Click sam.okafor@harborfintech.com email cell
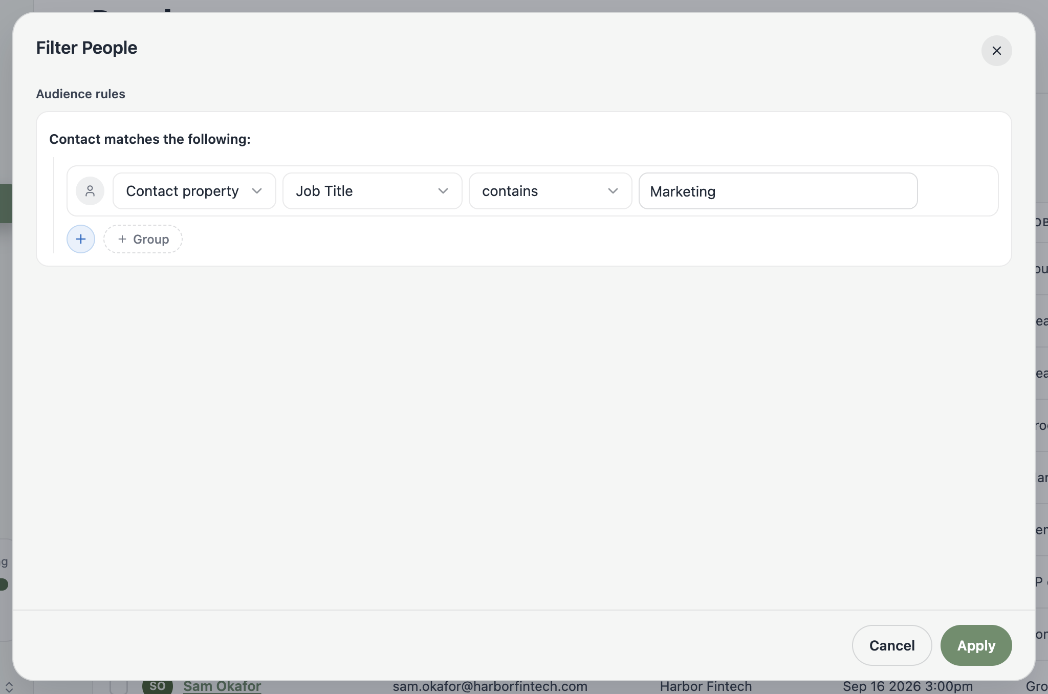This screenshot has height=694, width=1048. [x=490, y=686]
